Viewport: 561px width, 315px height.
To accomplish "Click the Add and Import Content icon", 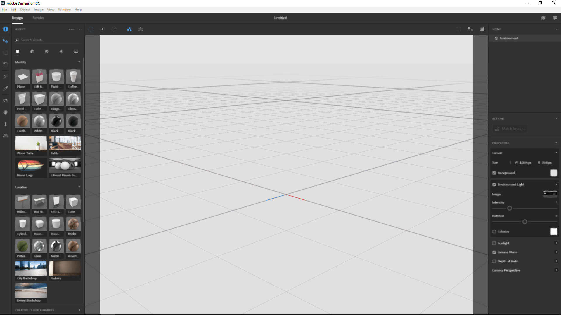I will 5,29.
